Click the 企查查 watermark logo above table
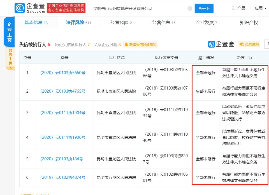This screenshot has width=269, height=195. pyautogui.click(x=221, y=44)
